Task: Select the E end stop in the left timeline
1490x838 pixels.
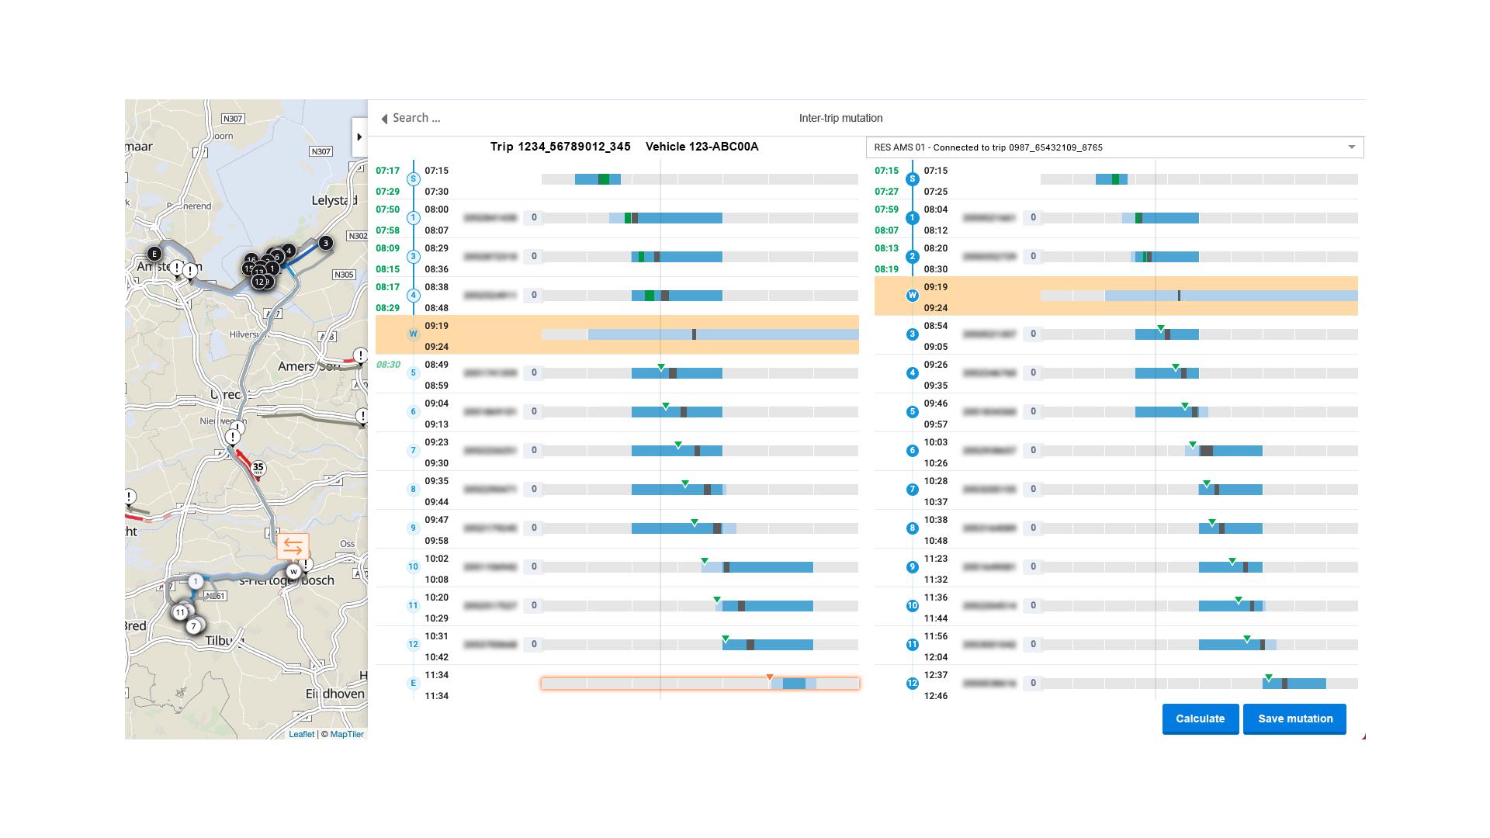Action: click(413, 684)
